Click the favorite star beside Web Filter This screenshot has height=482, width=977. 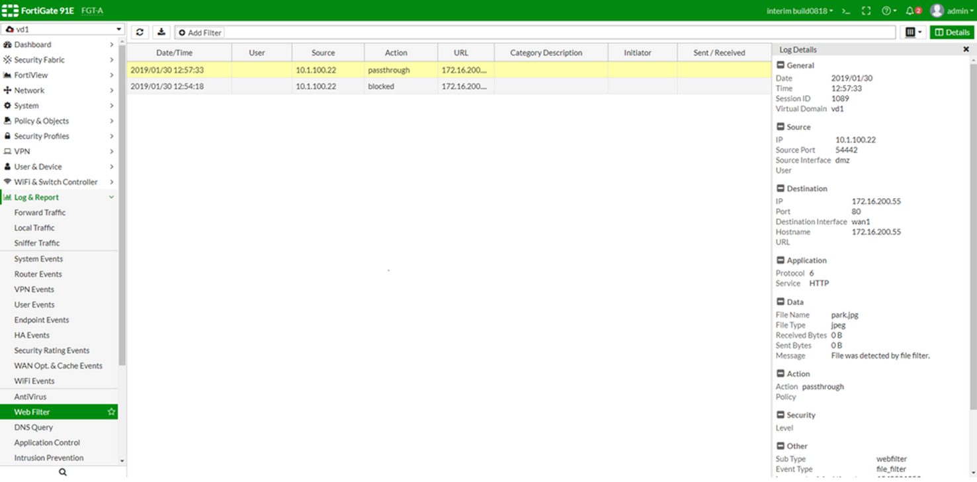tap(111, 412)
